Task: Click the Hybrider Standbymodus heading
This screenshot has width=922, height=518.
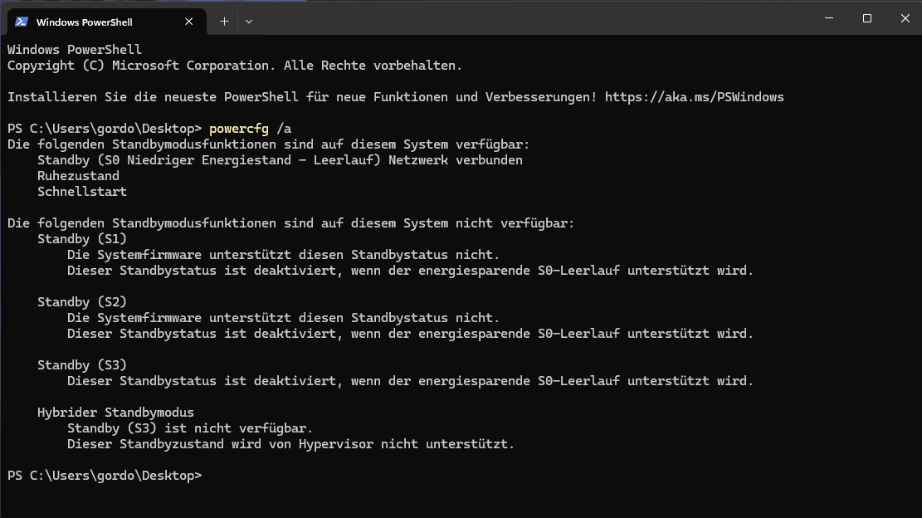Action: click(115, 413)
